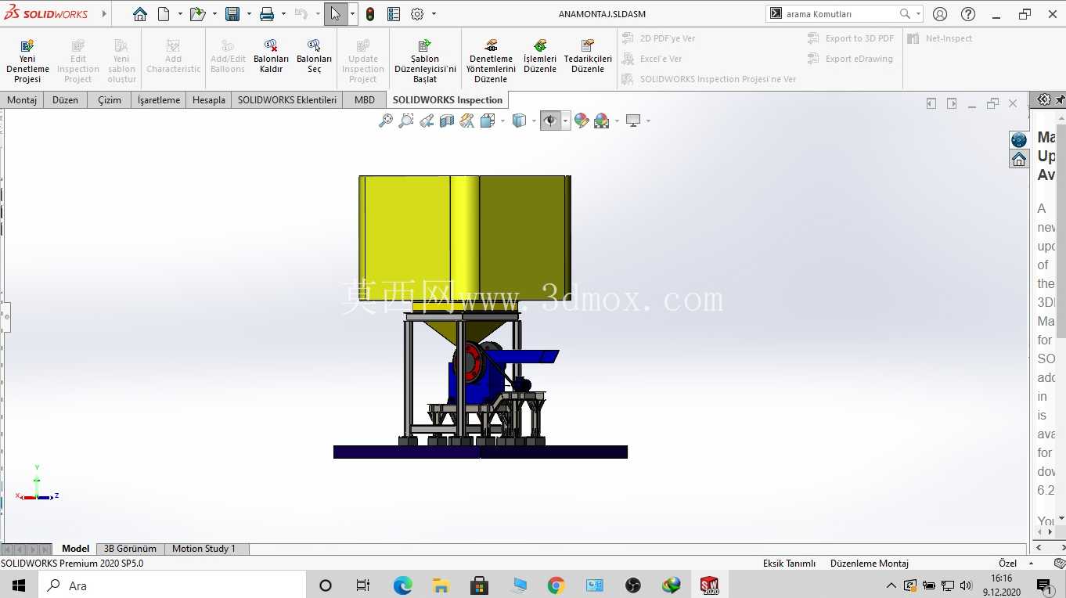Click the Home icon in the title toolbar
The height and width of the screenshot is (598, 1066).
click(139, 14)
